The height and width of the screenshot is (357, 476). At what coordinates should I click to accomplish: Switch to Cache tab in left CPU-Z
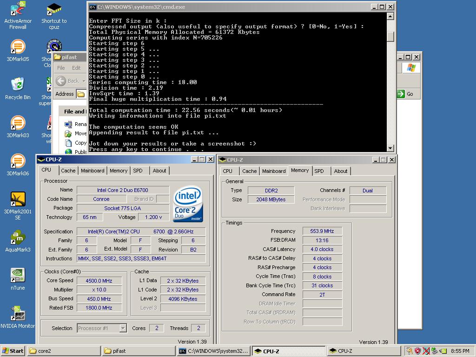coord(68,171)
